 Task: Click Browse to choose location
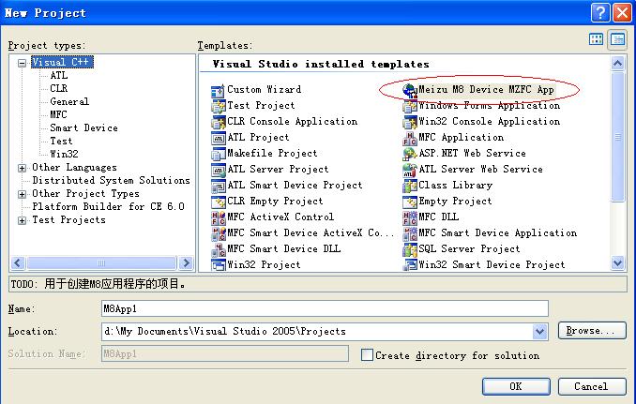pyautogui.click(x=592, y=331)
